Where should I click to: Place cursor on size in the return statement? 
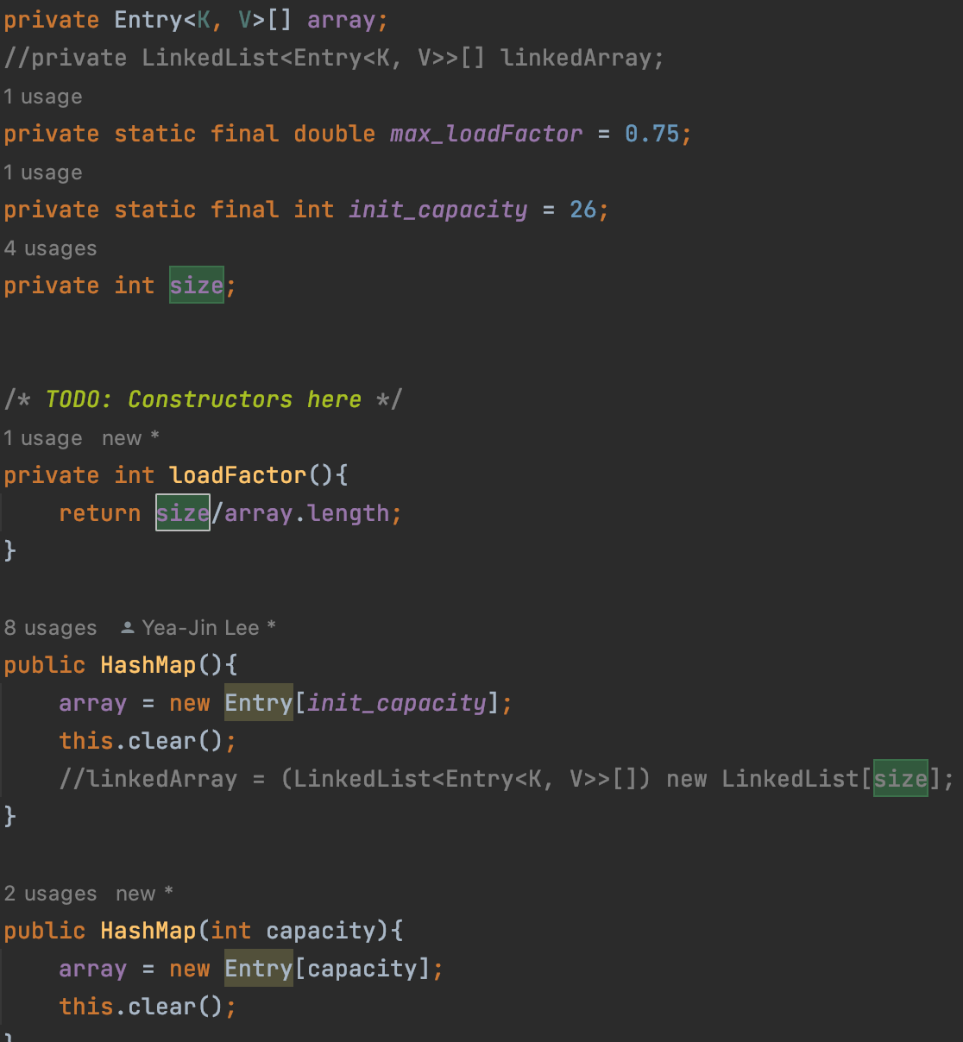tap(183, 513)
